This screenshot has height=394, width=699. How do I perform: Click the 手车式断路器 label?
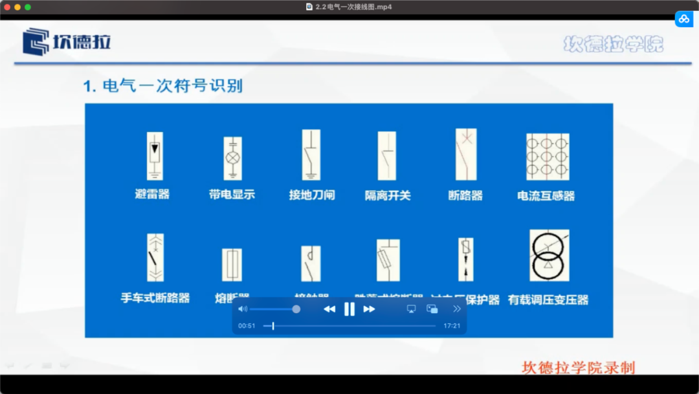point(155,298)
